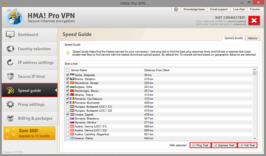This screenshot has width=266, height=156.
Task: Switch to the History tab
Action: pos(252,38)
